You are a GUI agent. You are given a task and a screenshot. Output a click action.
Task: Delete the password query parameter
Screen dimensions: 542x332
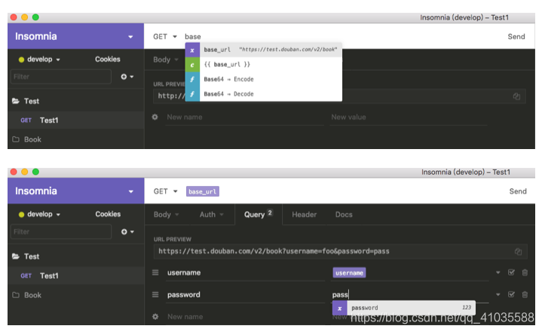pos(525,294)
